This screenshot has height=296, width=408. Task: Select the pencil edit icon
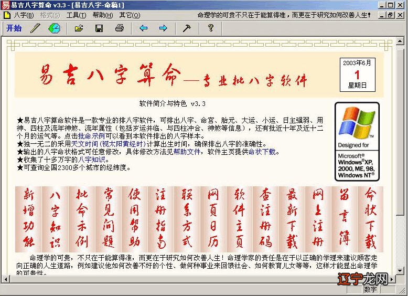click(35, 28)
